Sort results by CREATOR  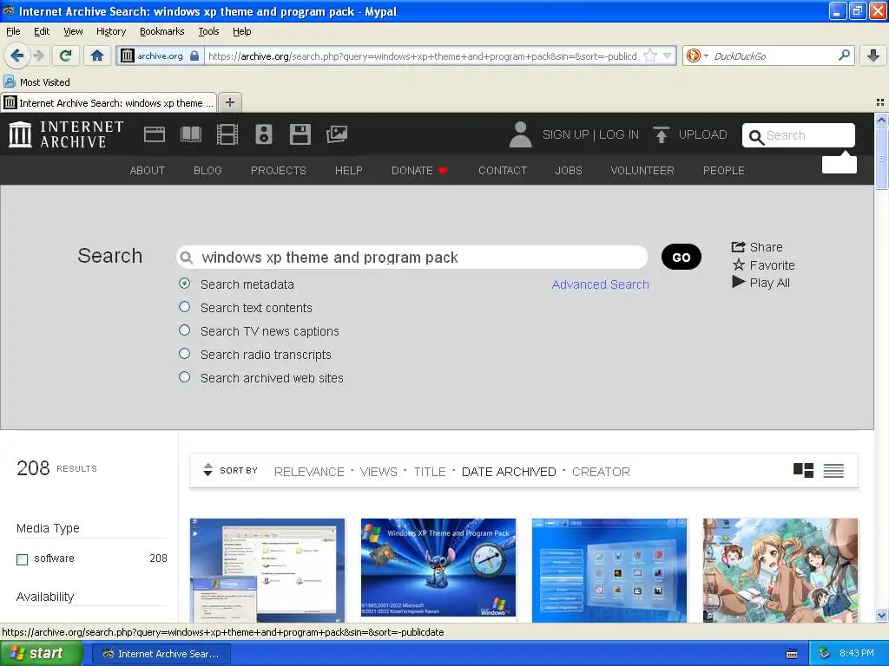coord(601,472)
